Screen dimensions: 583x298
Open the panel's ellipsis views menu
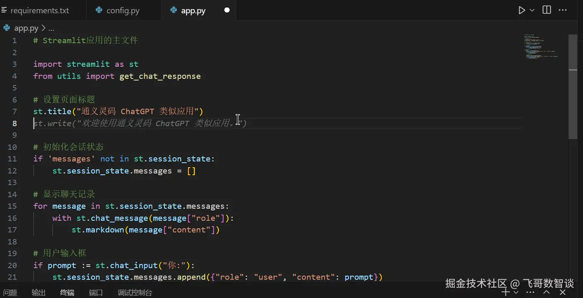(x=530, y=292)
